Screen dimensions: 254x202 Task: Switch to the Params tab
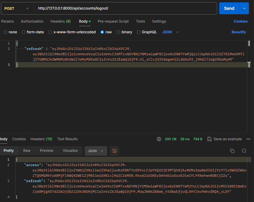click(7, 21)
